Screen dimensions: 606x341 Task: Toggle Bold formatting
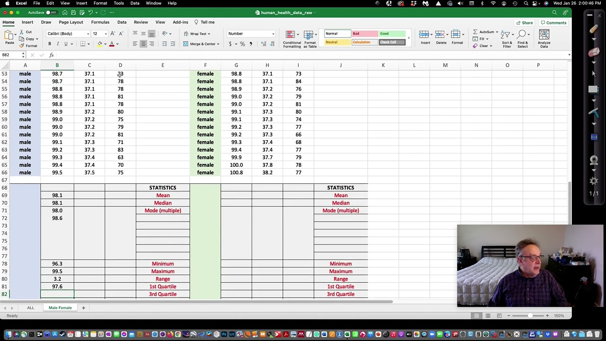[49, 44]
